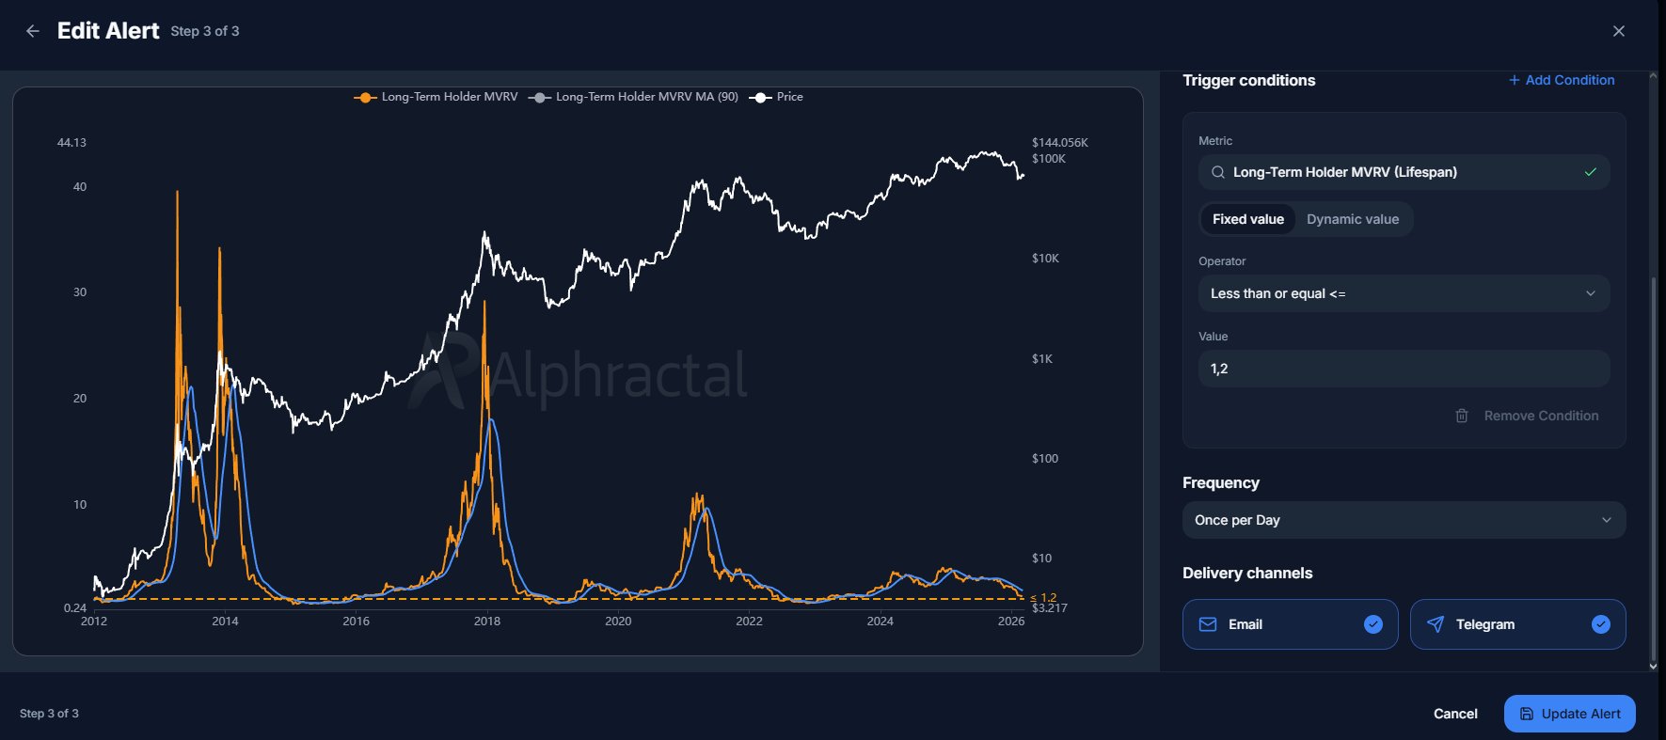Expand the Frequency Once per Day dropdown
The width and height of the screenshot is (1666, 740).
tap(1403, 520)
